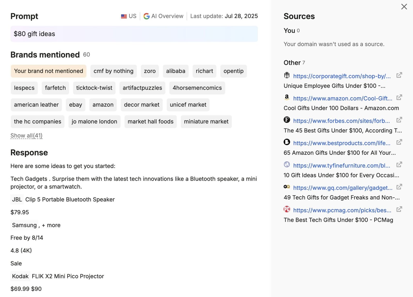This screenshot has height=297, width=413.
Task: Open amazon.com source external link icon
Action: (399, 97)
